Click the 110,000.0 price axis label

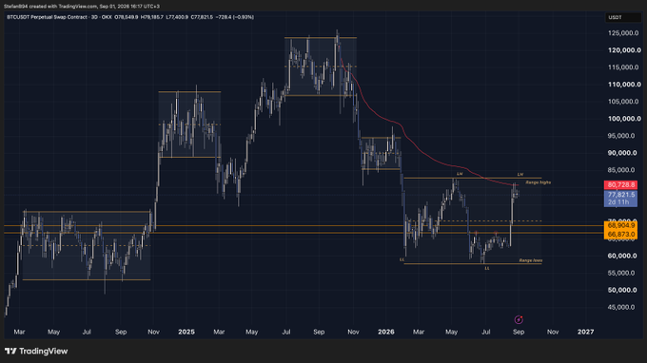point(624,85)
